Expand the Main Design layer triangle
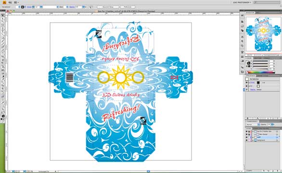Viewport: 282px width, 173px height. 255,135
